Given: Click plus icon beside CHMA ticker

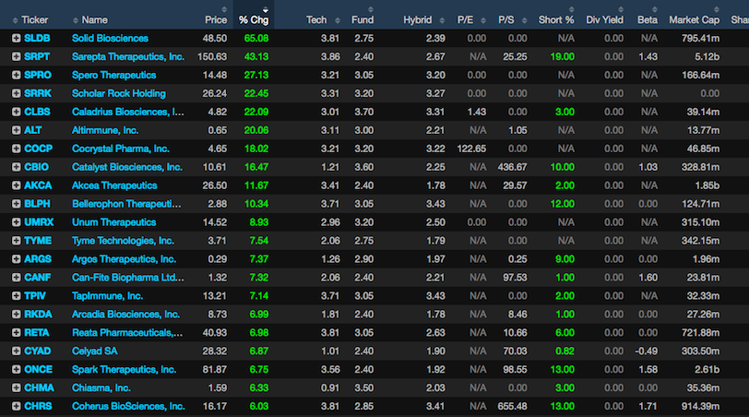Looking at the screenshot, I should [x=16, y=387].
